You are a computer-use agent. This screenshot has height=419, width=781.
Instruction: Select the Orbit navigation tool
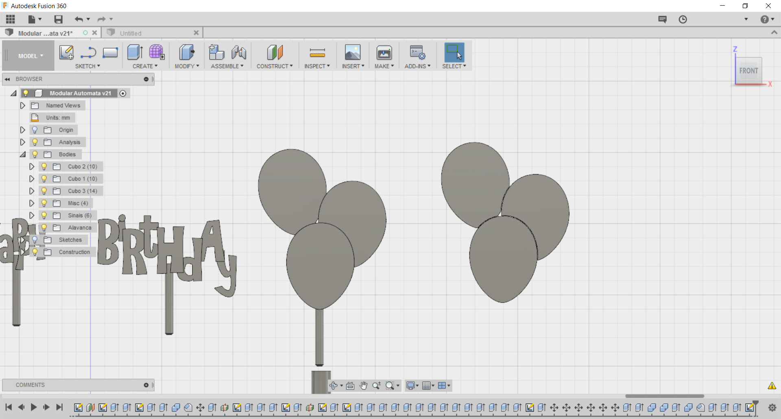pos(334,386)
